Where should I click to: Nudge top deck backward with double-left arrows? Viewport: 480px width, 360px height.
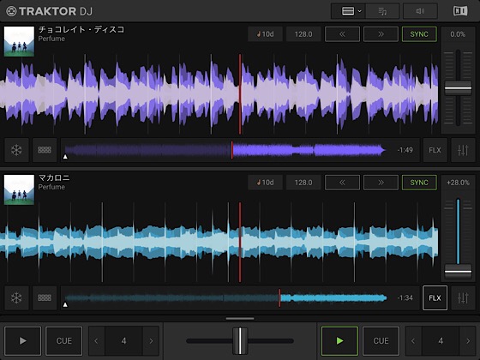tap(342, 34)
